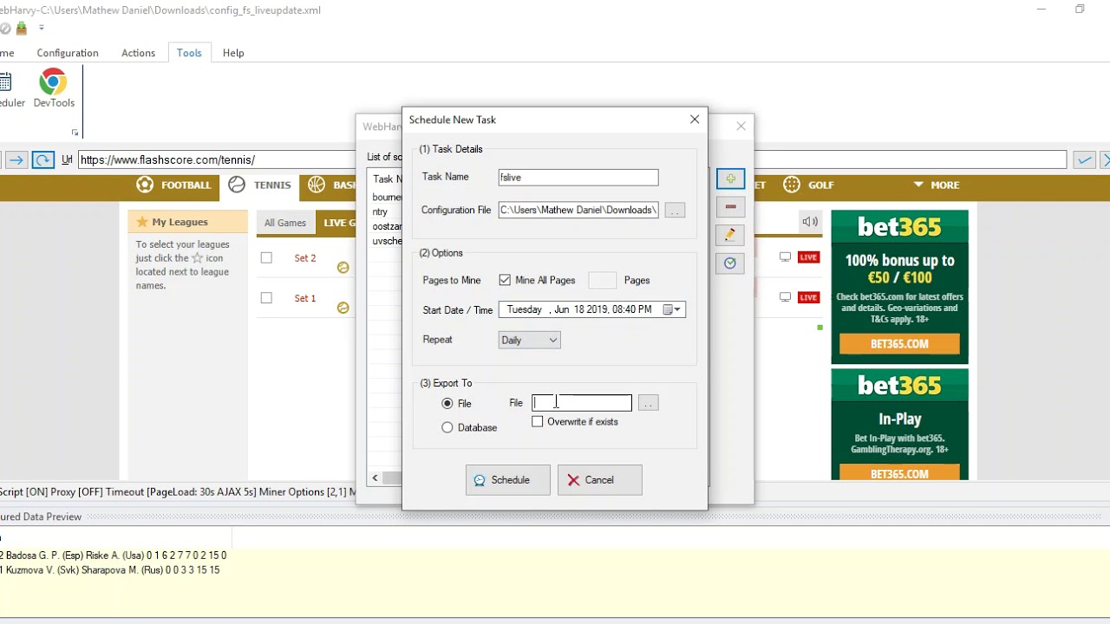The width and height of the screenshot is (1110, 624).
Task: Add a new scheduled task with plus icon
Action: [730, 179]
